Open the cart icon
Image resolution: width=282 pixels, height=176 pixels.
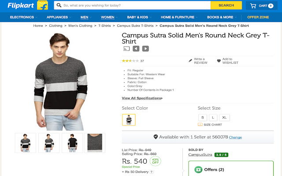[253, 6]
